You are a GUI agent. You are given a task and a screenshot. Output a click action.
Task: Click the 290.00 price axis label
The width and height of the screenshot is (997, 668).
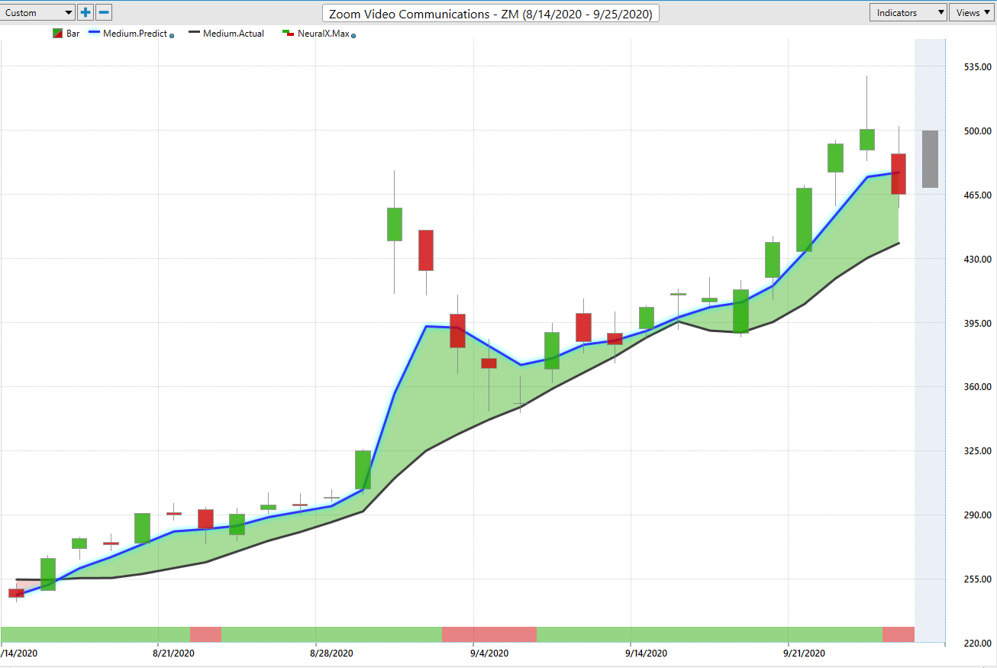click(977, 515)
